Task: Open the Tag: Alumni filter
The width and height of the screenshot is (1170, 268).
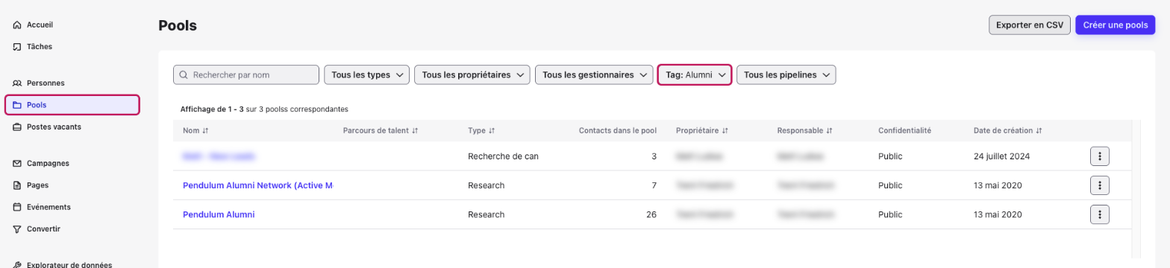Action: click(695, 75)
